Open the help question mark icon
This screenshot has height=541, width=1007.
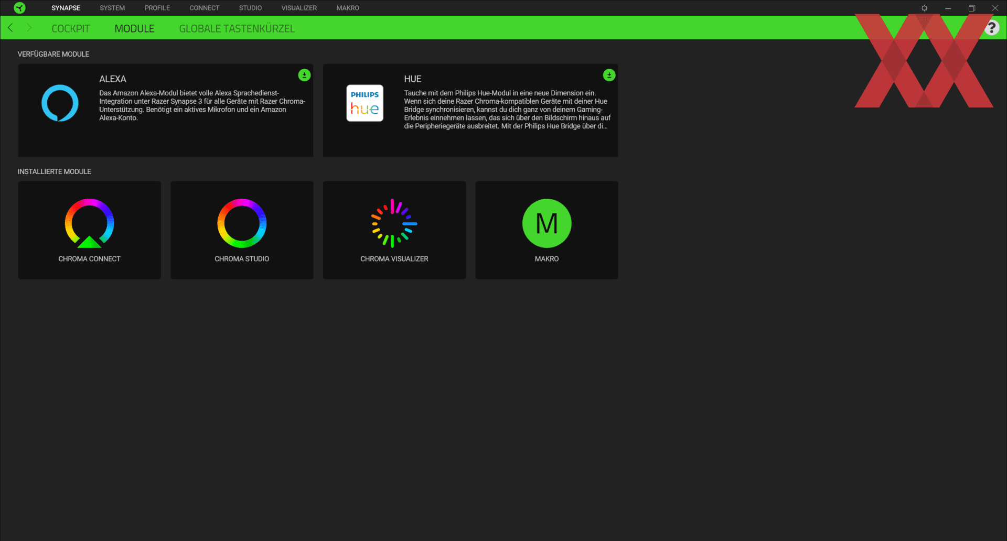tap(992, 28)
